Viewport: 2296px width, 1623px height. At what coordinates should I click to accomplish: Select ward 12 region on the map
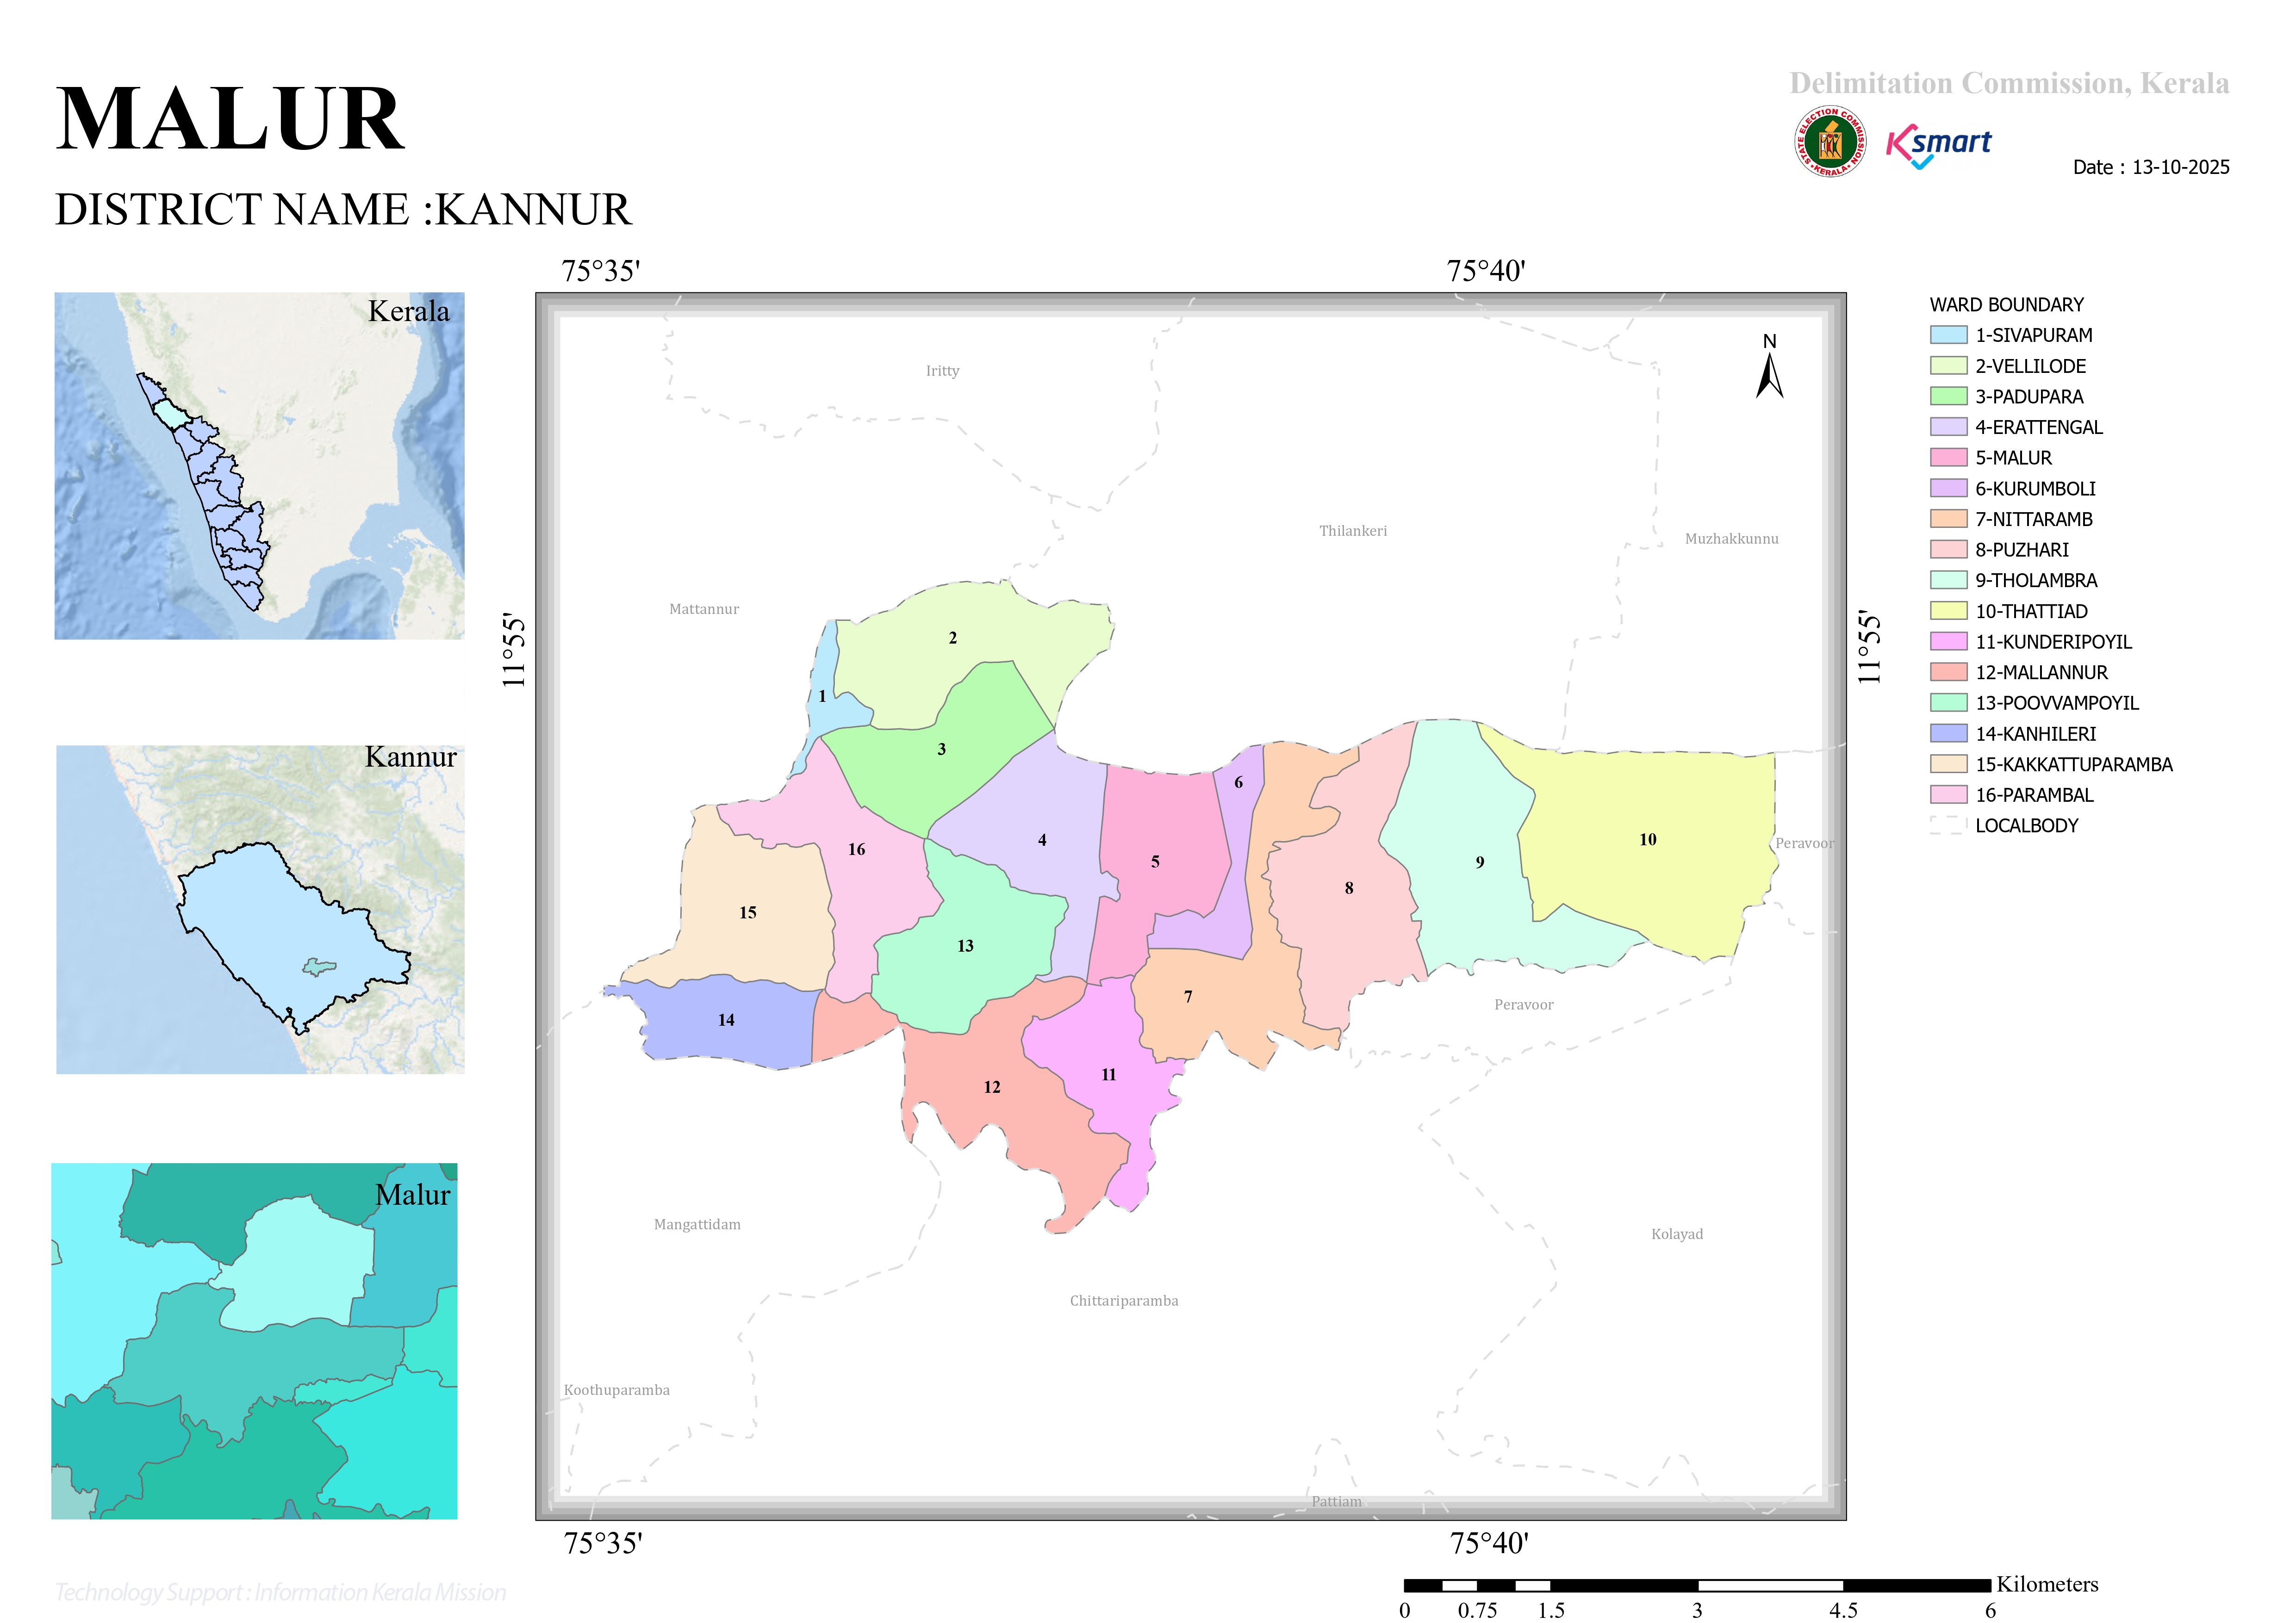[x=992, y=1087]
